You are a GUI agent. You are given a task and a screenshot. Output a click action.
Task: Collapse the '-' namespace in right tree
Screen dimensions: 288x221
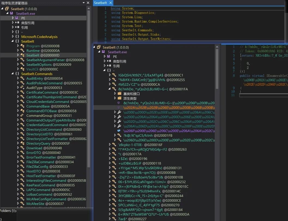[104, 70]
